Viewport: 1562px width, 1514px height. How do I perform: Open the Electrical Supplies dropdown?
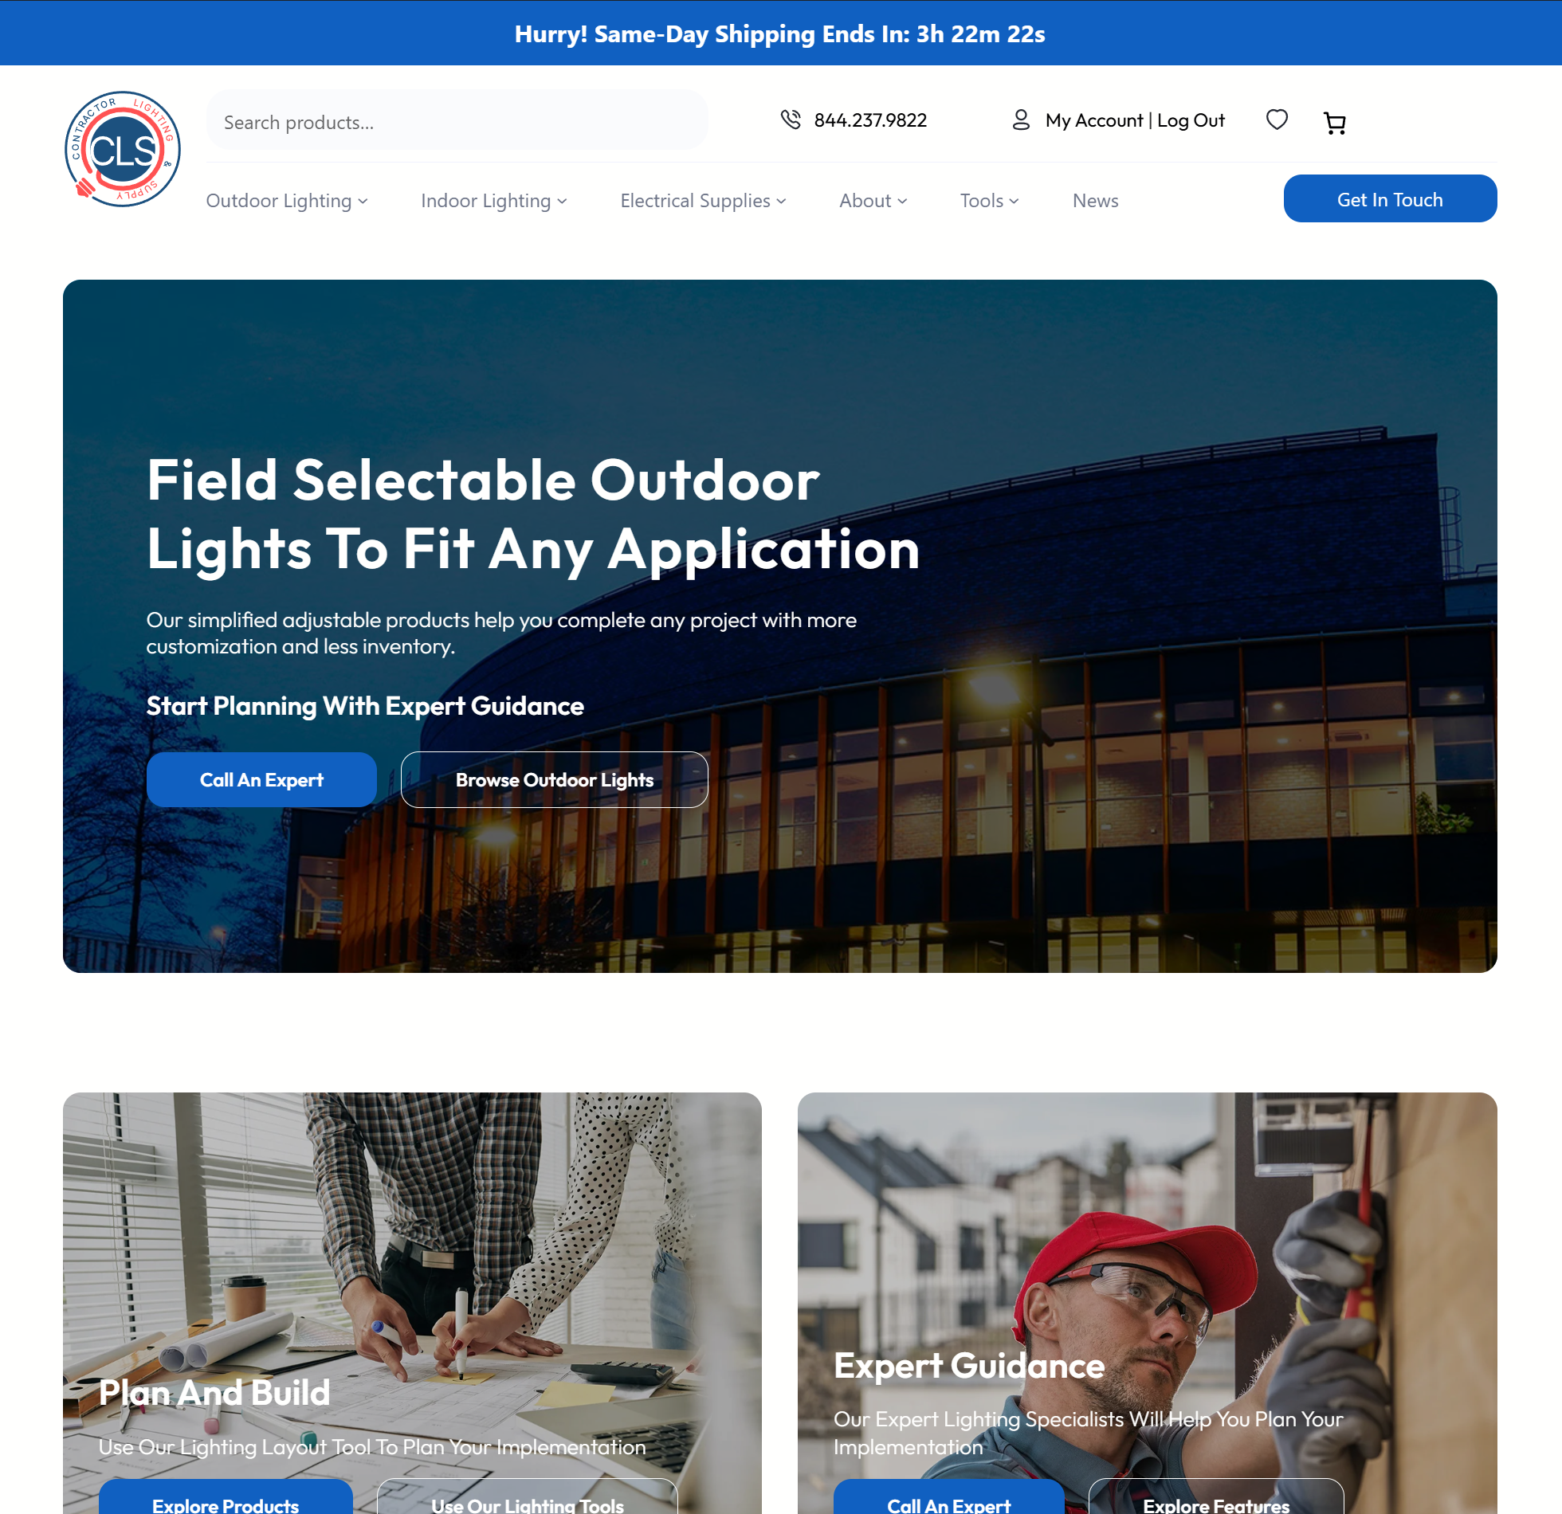(x=703, y=201)
